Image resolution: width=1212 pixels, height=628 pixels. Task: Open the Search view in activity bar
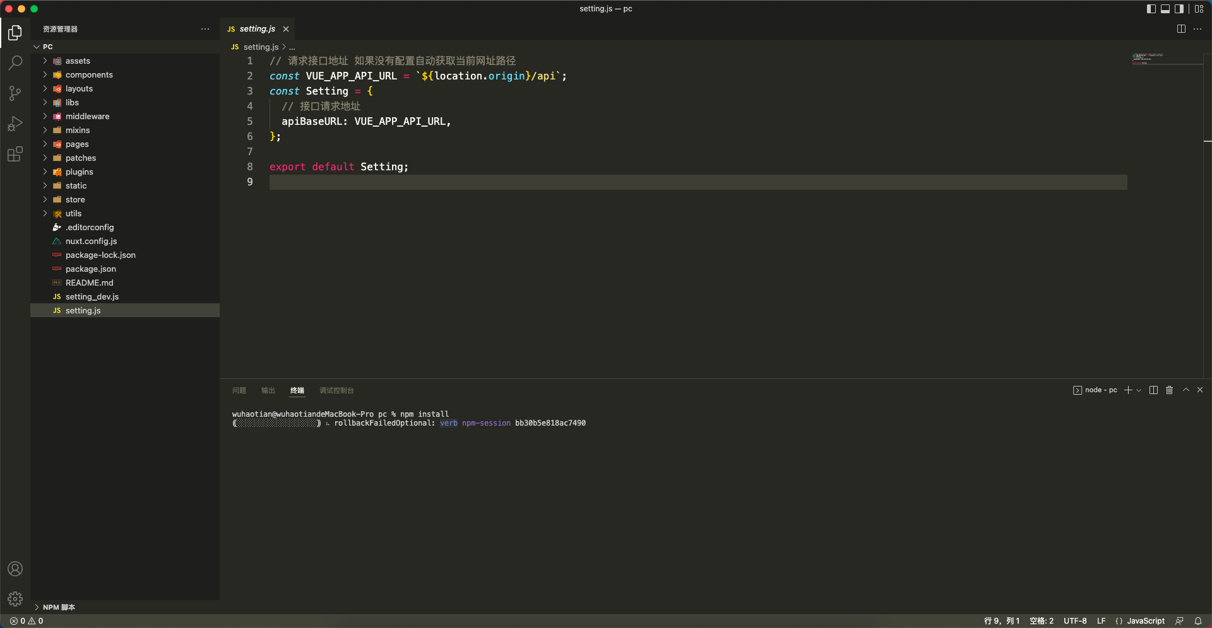tap(15, 62)
